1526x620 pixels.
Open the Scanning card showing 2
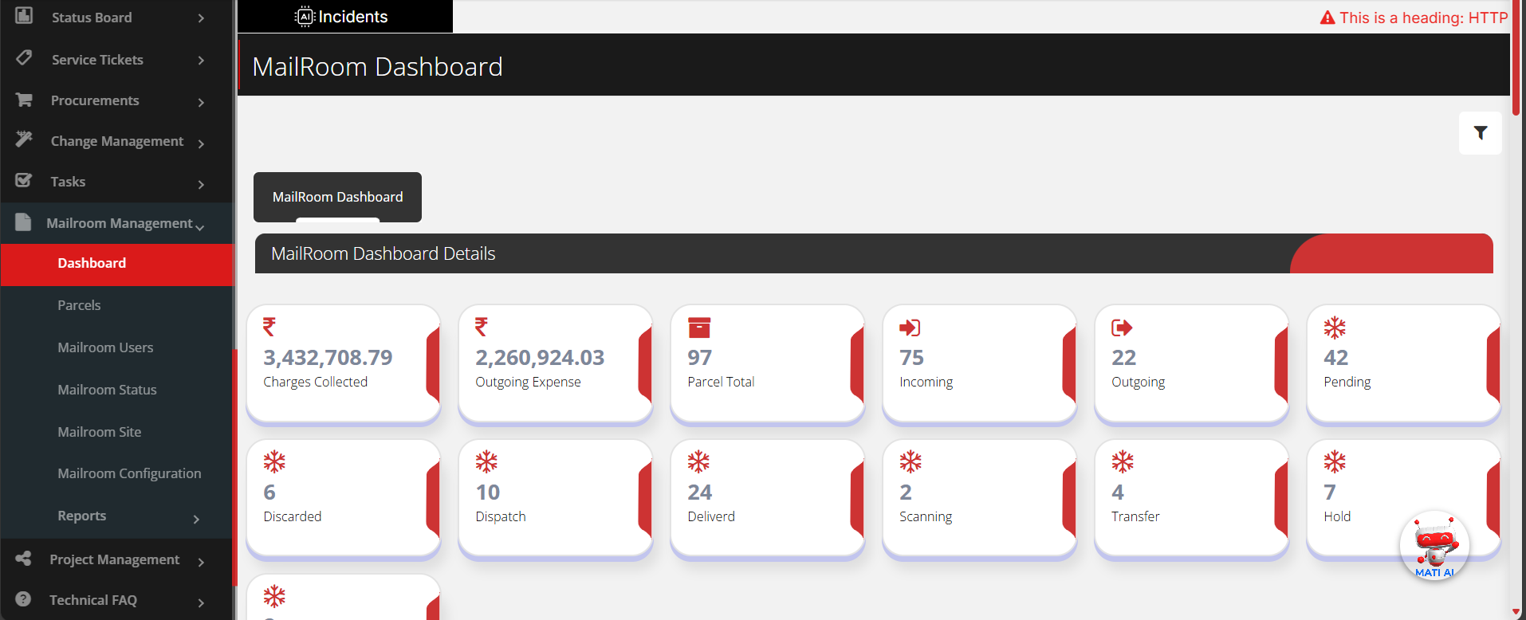click(980, 498)
